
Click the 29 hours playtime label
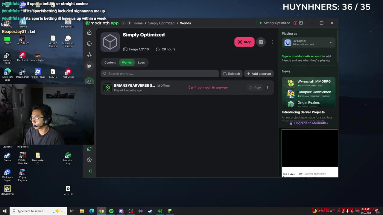point(165,49)
